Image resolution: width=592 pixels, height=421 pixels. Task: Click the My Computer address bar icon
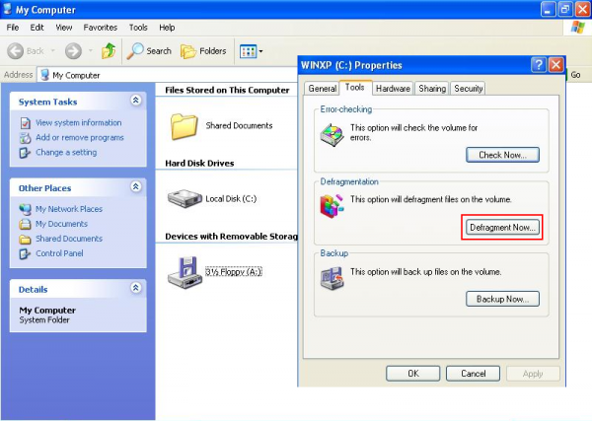click(44, 75)
